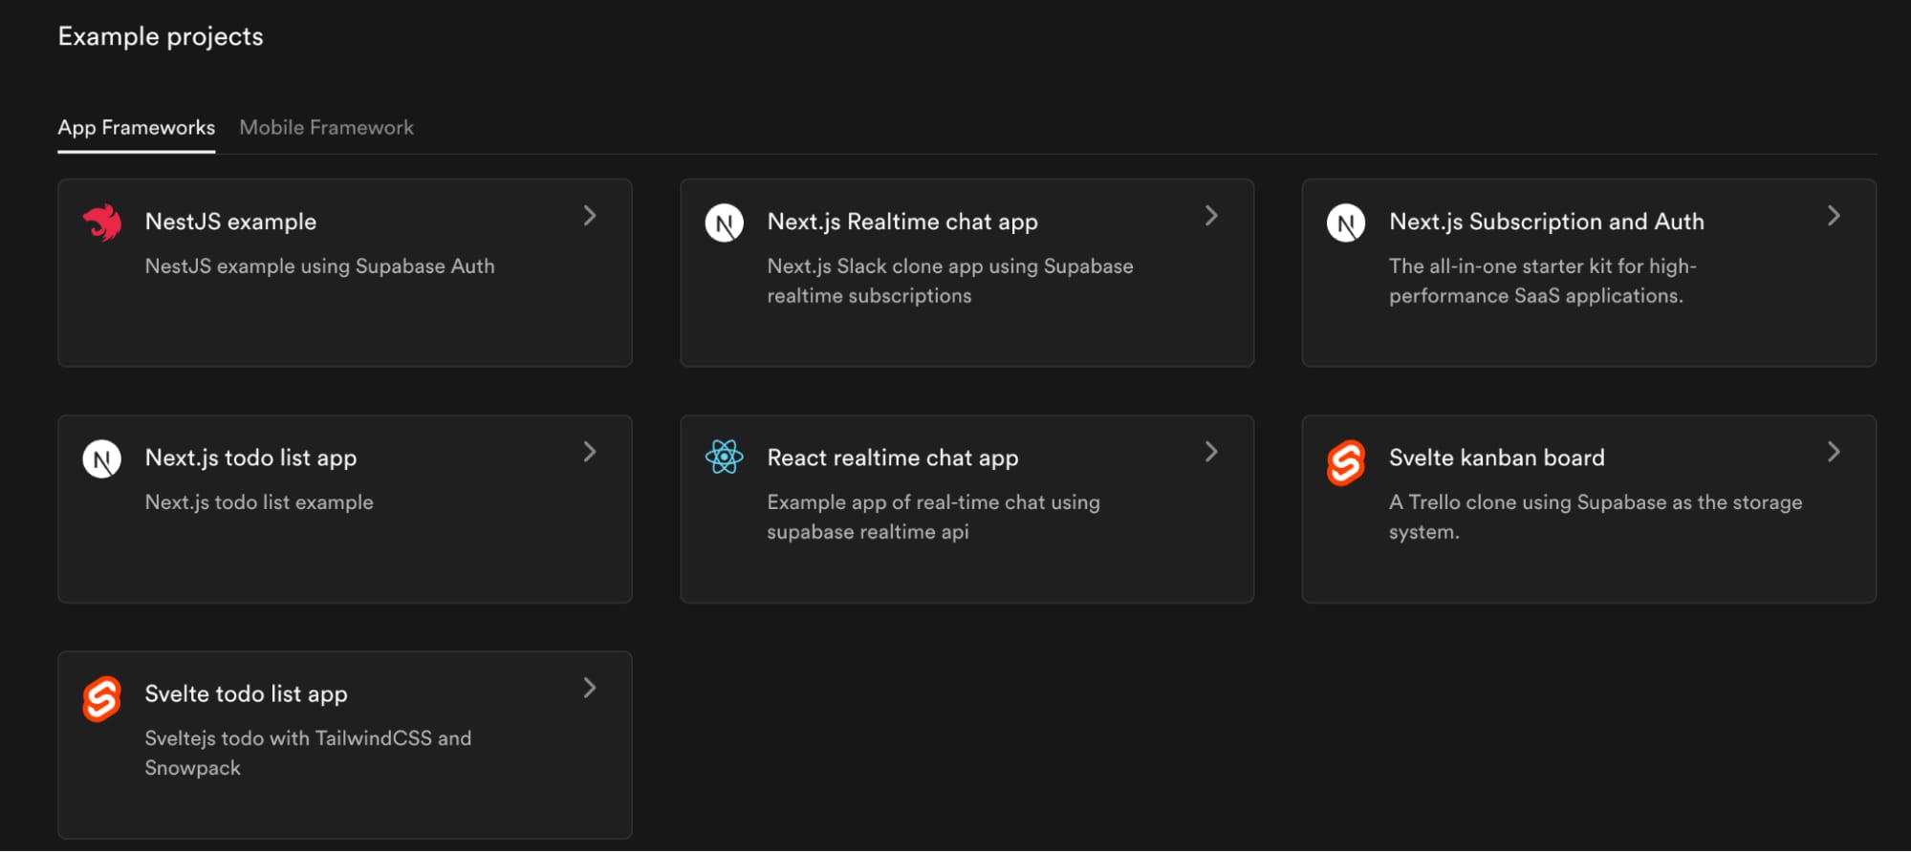The image size is (1911, 852).
Task: Click 'all-in-one starter kit' description text
Action: point(1542,281)
